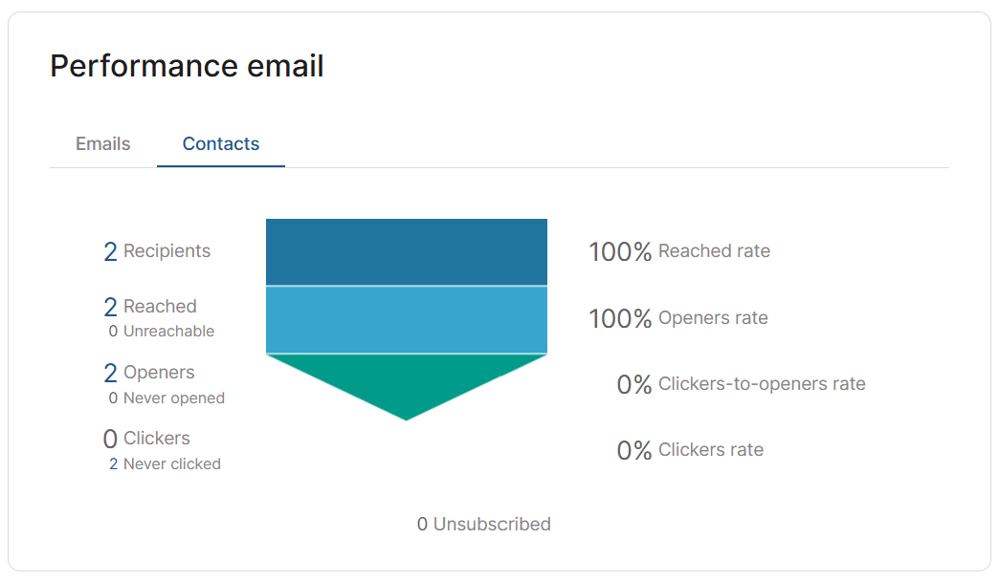Select the Contacts tab
Screen dimensions: 999x581
220,144
